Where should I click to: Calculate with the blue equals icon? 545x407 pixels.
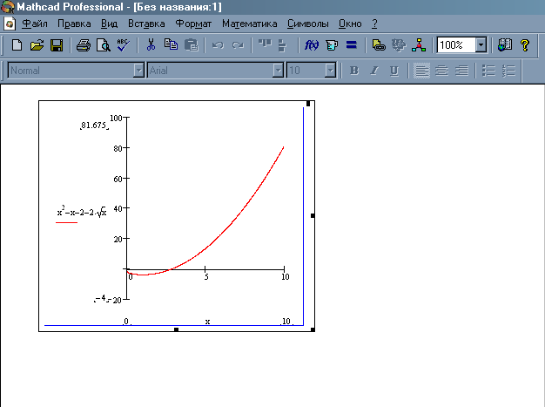tap(352, 44)
